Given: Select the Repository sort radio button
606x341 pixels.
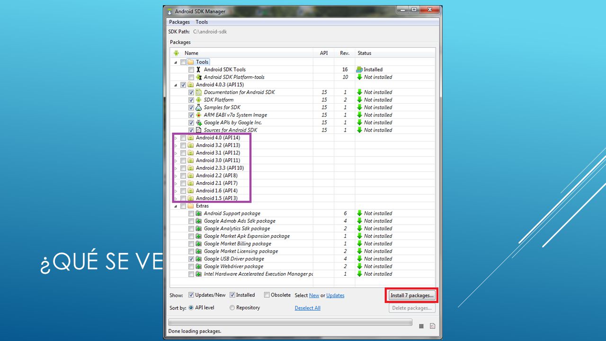Looking at the screenshot, I should (x=232, y=308).
